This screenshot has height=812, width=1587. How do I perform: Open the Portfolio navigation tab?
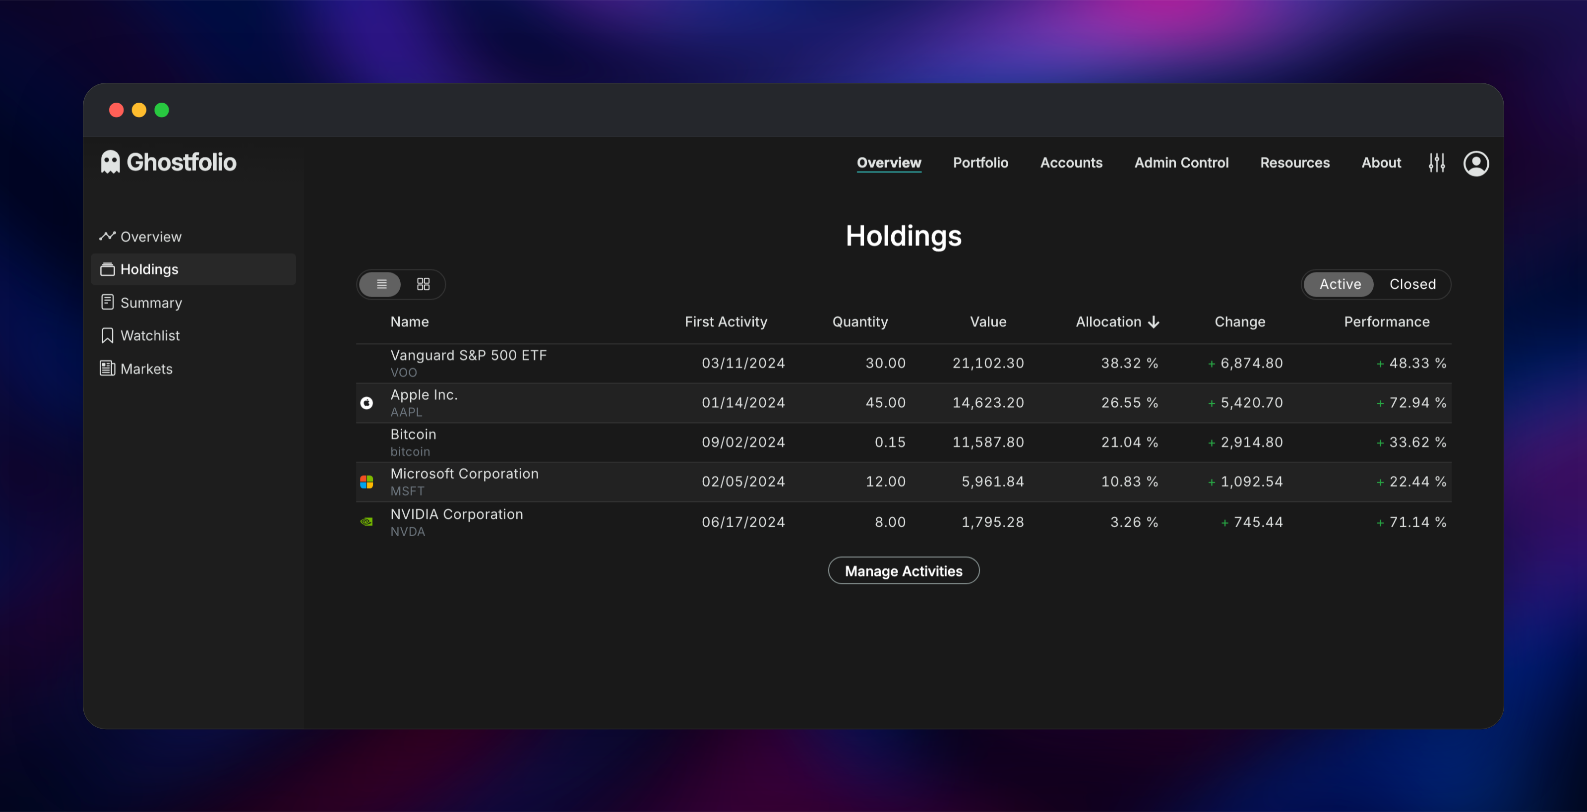(981, 163)
